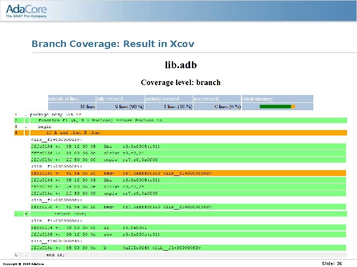Click the "Coverage level: branch" heading

click(x=180, y=82)
